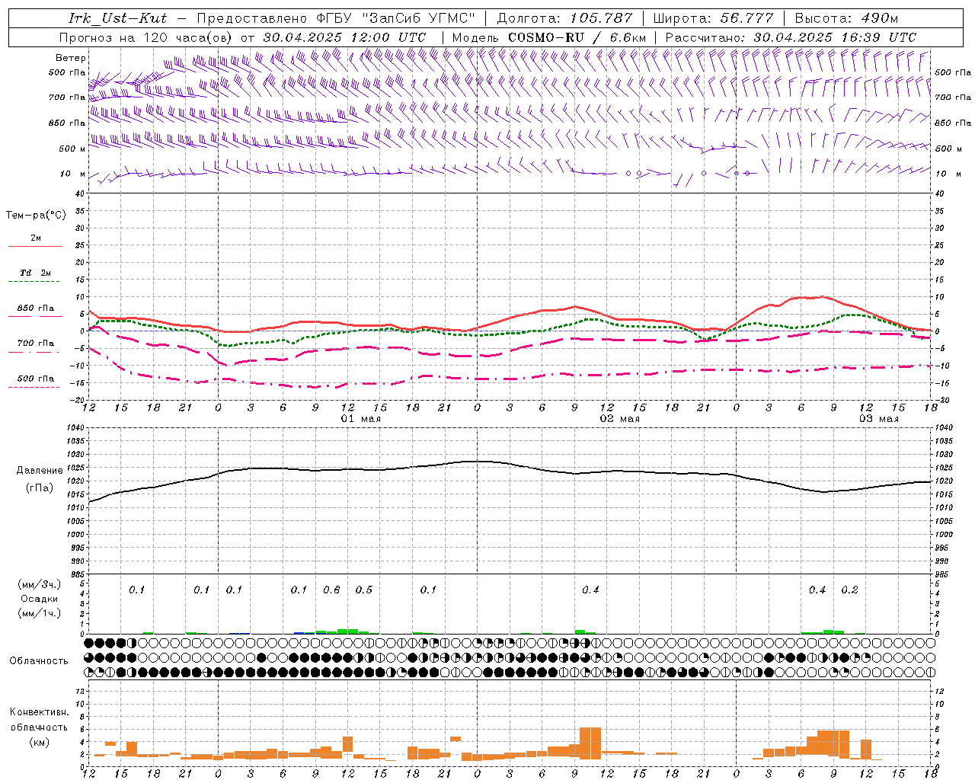Click the left 10 м wind level label
975x780 pixels.
(x=73, y=174)
